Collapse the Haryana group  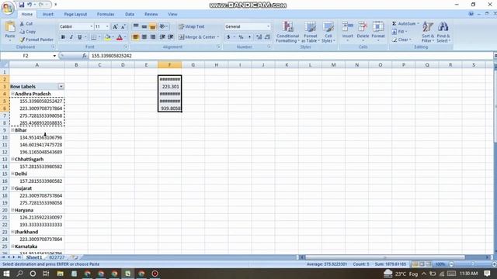pyautogui.click(x=12, y=210)
